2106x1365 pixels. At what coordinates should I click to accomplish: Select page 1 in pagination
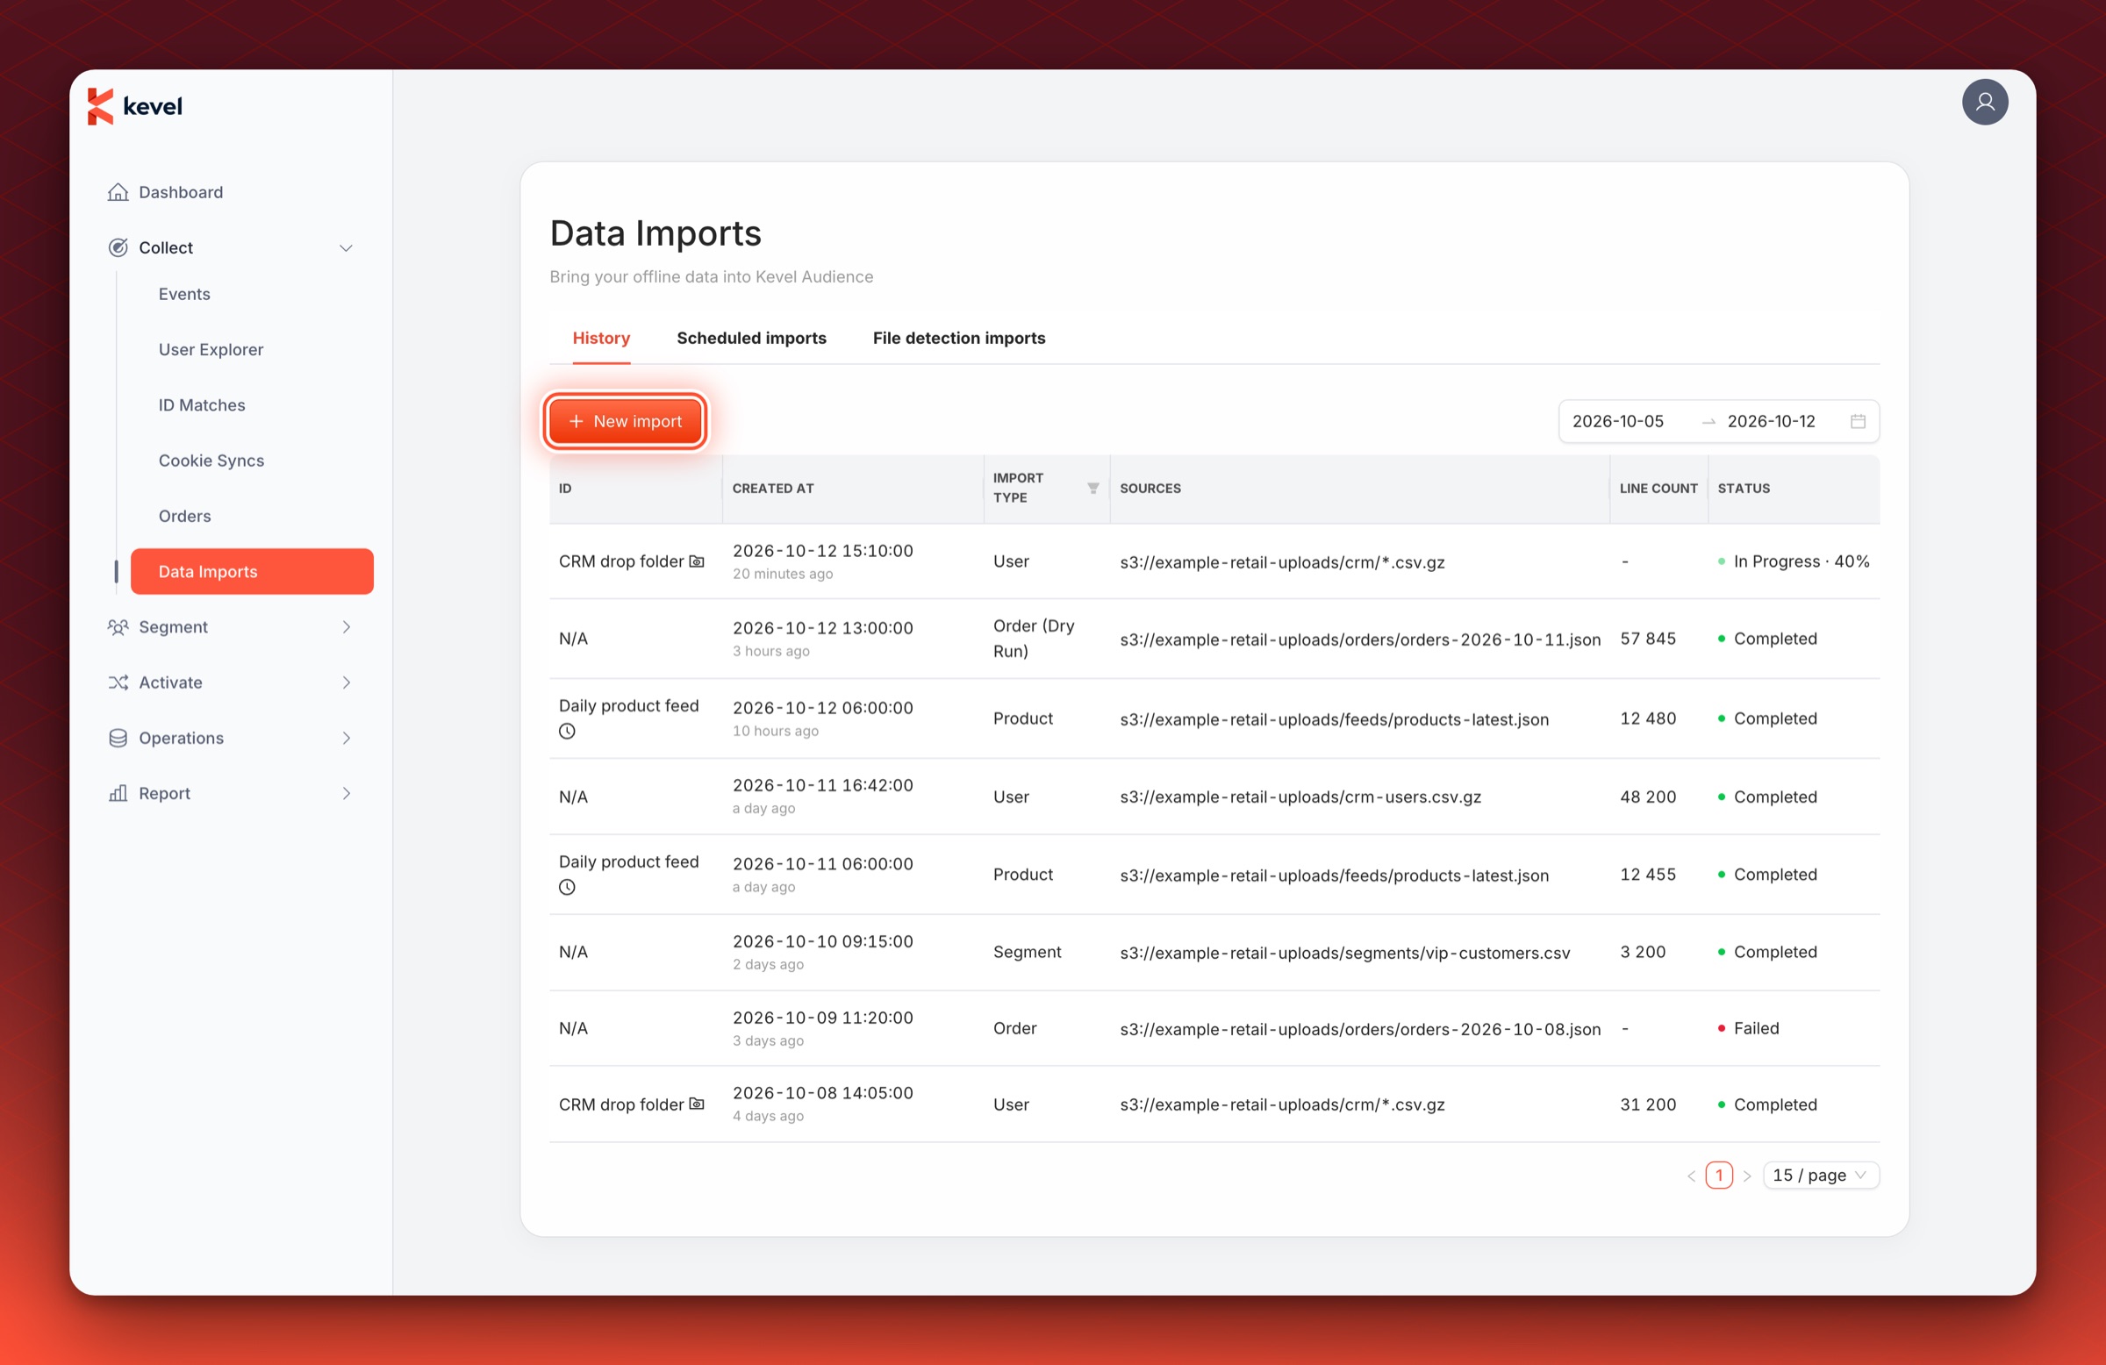pos(1718,1176)
